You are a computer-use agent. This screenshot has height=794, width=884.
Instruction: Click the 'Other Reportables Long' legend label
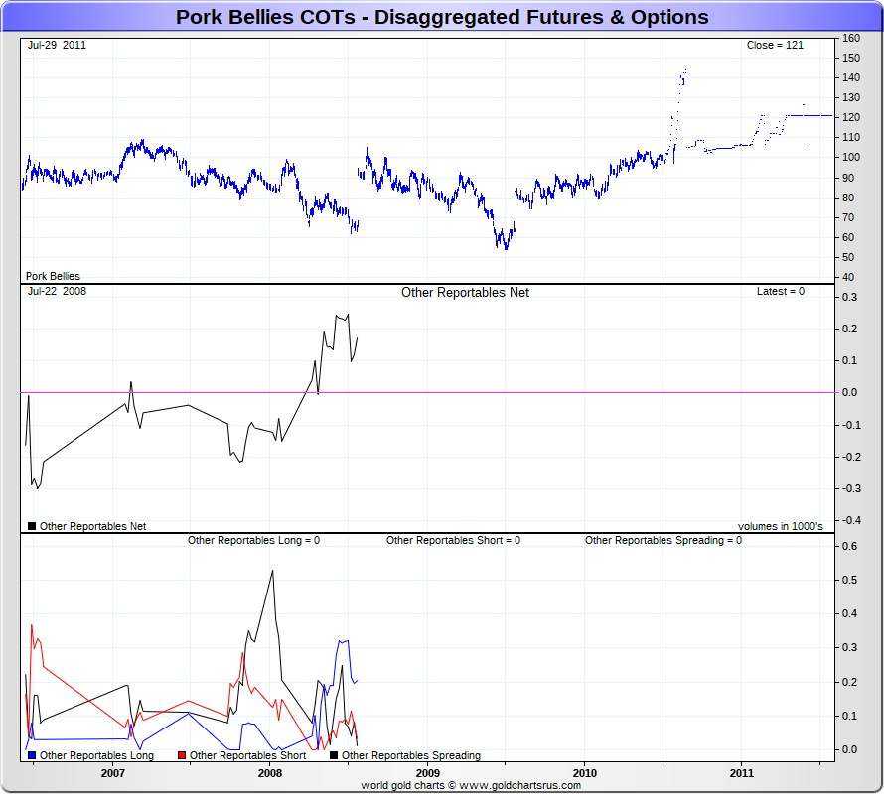pos(96,755)
